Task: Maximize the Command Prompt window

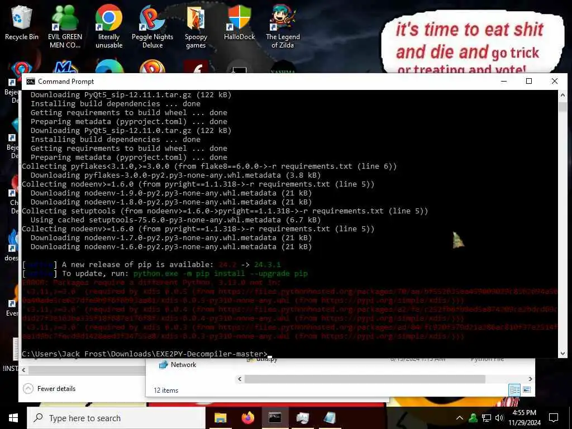Action: click(x=529, y=82)
